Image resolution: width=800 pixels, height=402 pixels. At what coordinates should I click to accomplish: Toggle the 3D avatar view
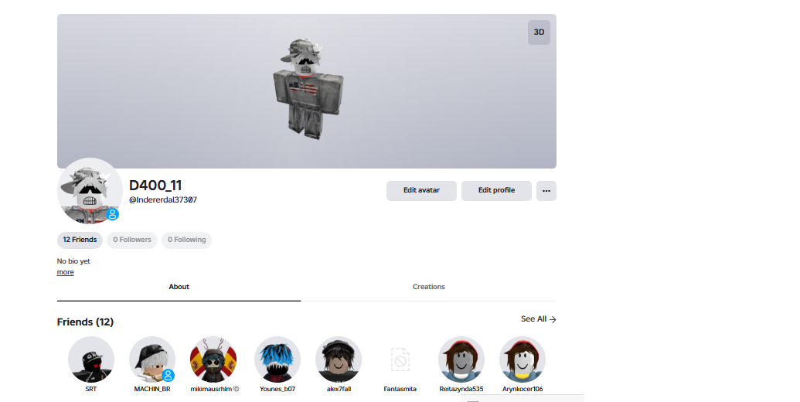[539, 32]
